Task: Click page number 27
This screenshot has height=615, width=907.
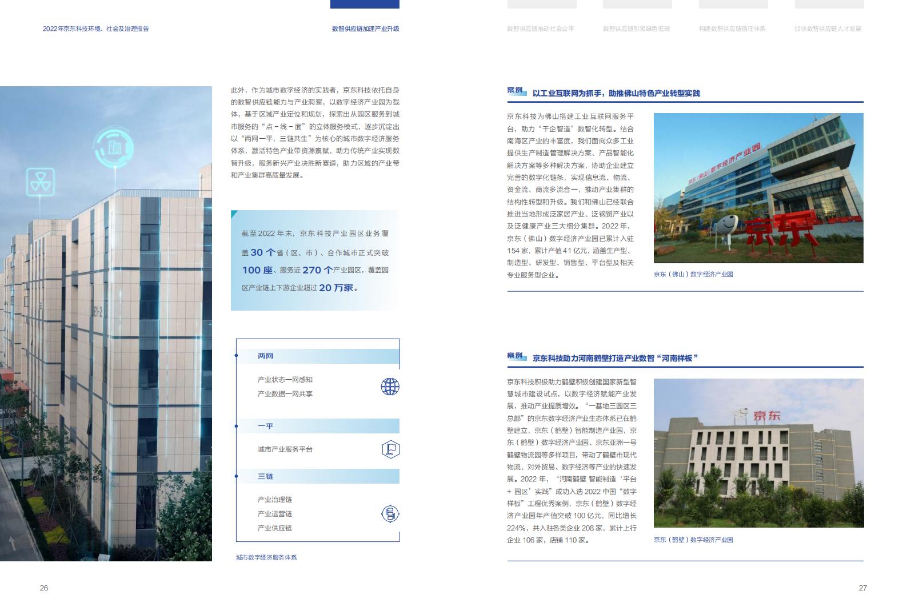Action: click(863, 588)
